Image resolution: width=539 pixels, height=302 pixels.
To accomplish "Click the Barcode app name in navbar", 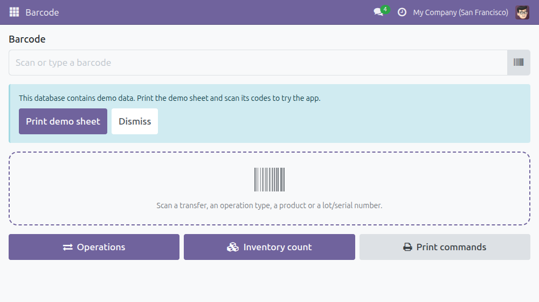I will (x=42, y=12).
